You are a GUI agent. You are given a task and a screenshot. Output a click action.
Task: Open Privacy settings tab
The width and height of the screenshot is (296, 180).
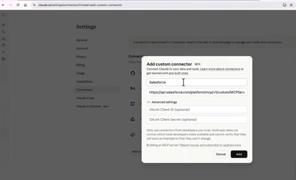pyautogui.click(x=81, y=57)
